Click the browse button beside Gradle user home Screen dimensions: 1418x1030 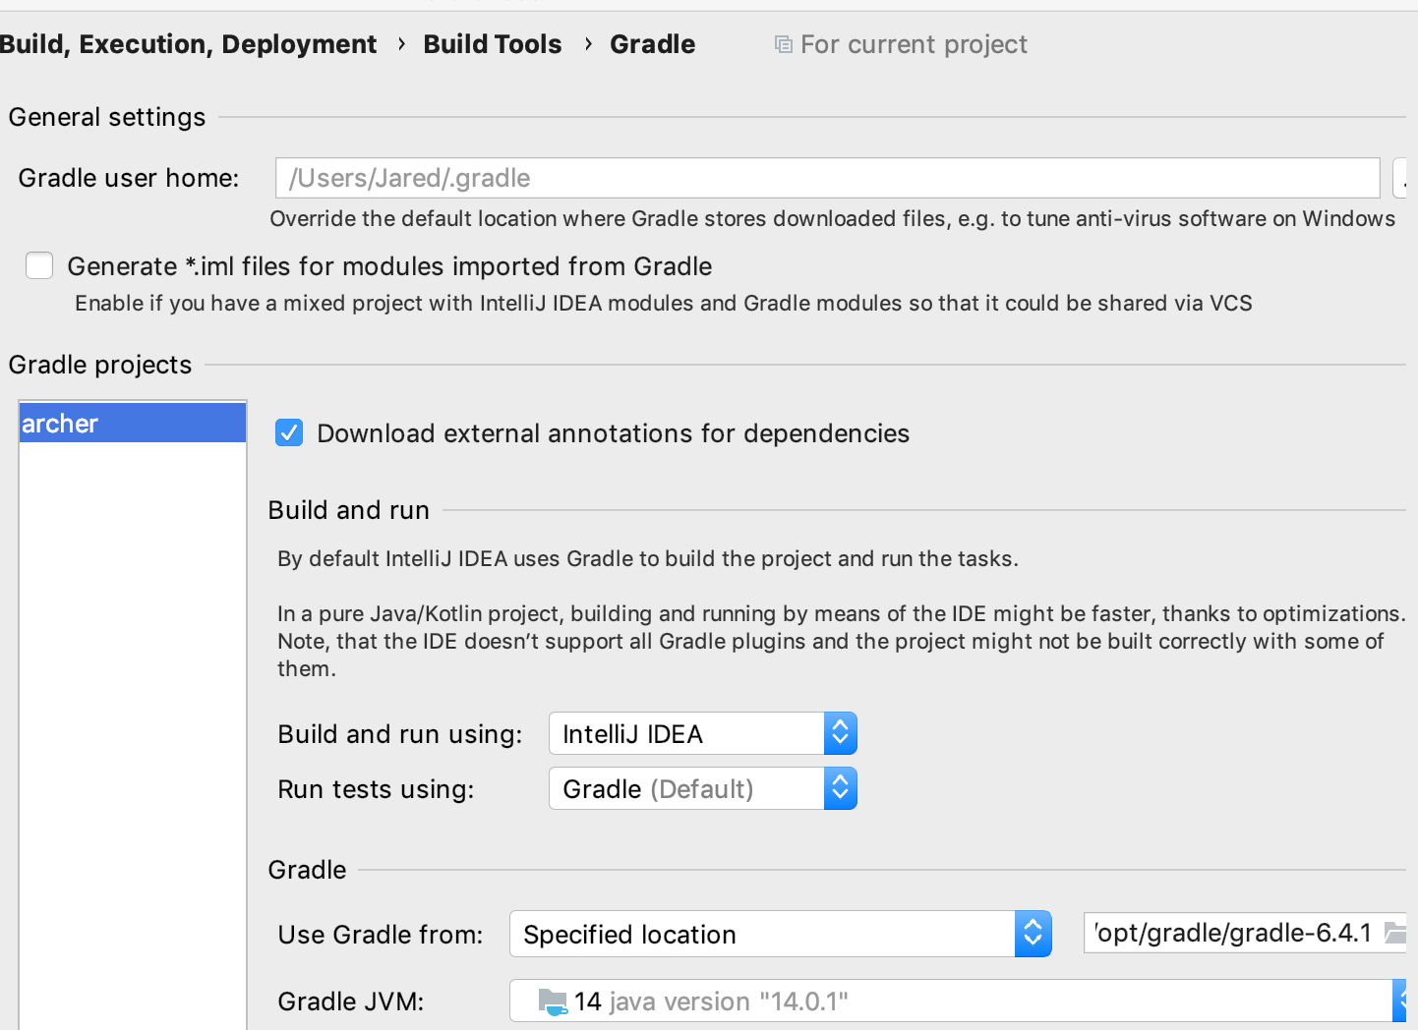[1401, 178]
